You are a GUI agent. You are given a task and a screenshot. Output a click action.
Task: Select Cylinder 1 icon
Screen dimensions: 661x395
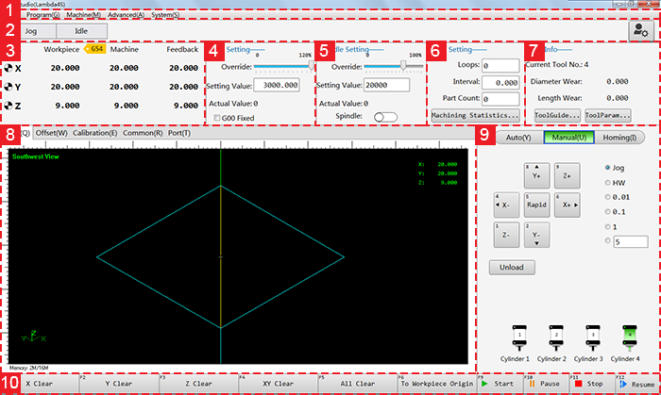[519, 337]
